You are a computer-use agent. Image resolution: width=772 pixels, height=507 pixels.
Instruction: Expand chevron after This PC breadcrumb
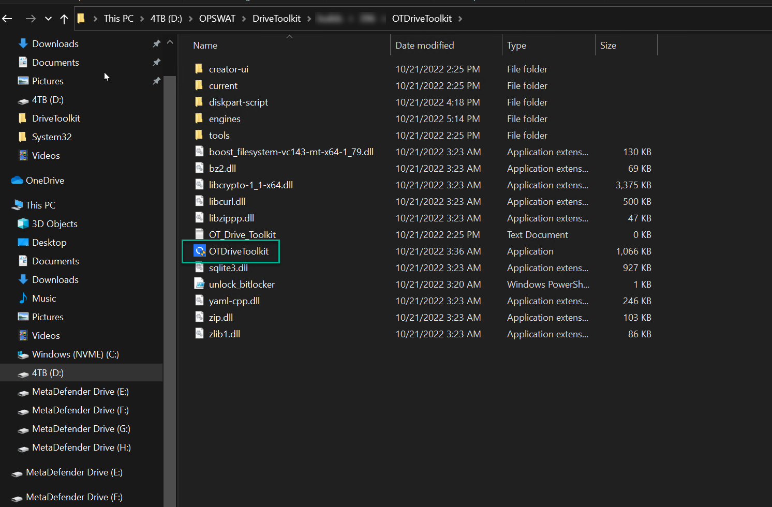[x=142, y=19]
